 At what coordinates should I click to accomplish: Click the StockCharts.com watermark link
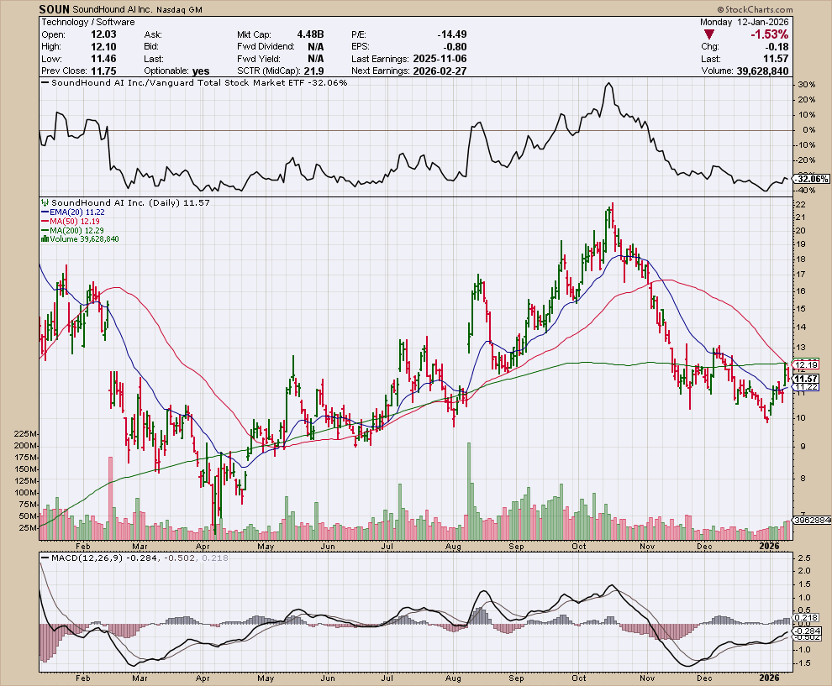[x=755, y=9]
